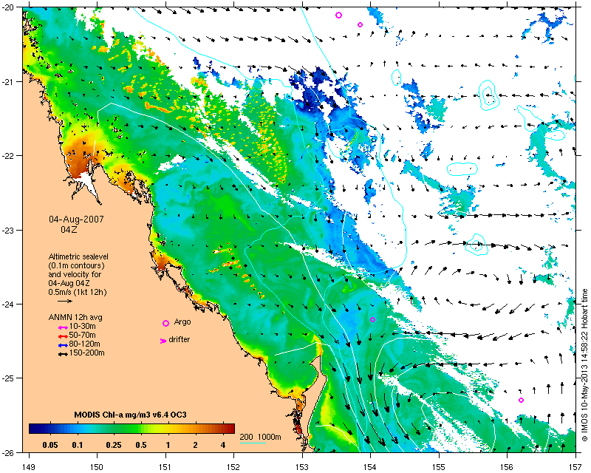Image resolution: width=591 pixels, height=473 pixels.
Task: Click the '-20' latitude axis label
Action: coord(7,7)
